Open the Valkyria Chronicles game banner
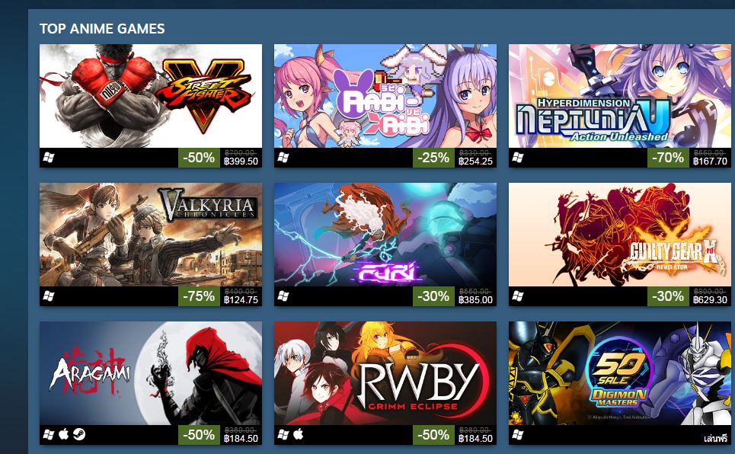The width and height of the screenshot is (735, 454). 151,235
